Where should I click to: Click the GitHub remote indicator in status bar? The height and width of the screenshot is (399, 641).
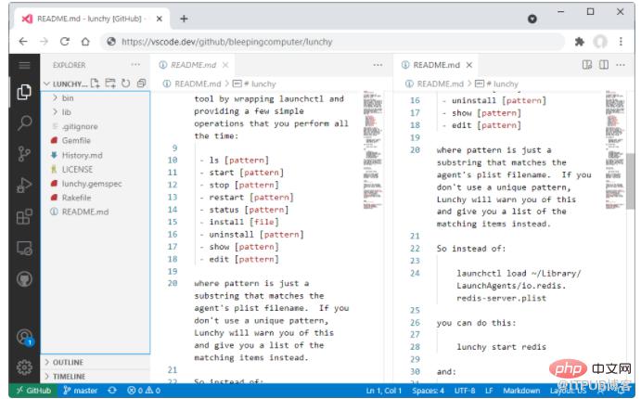click(33, 391)
